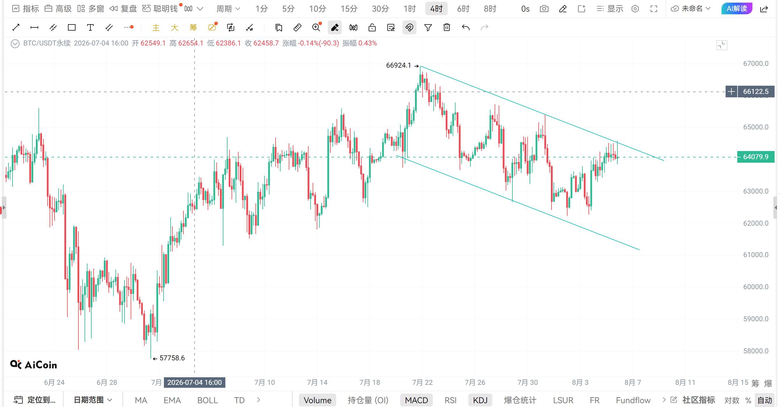Expand the right side panel handle
Image resolution: width=781 pixels, height=407 pixels.
[776, 208]
